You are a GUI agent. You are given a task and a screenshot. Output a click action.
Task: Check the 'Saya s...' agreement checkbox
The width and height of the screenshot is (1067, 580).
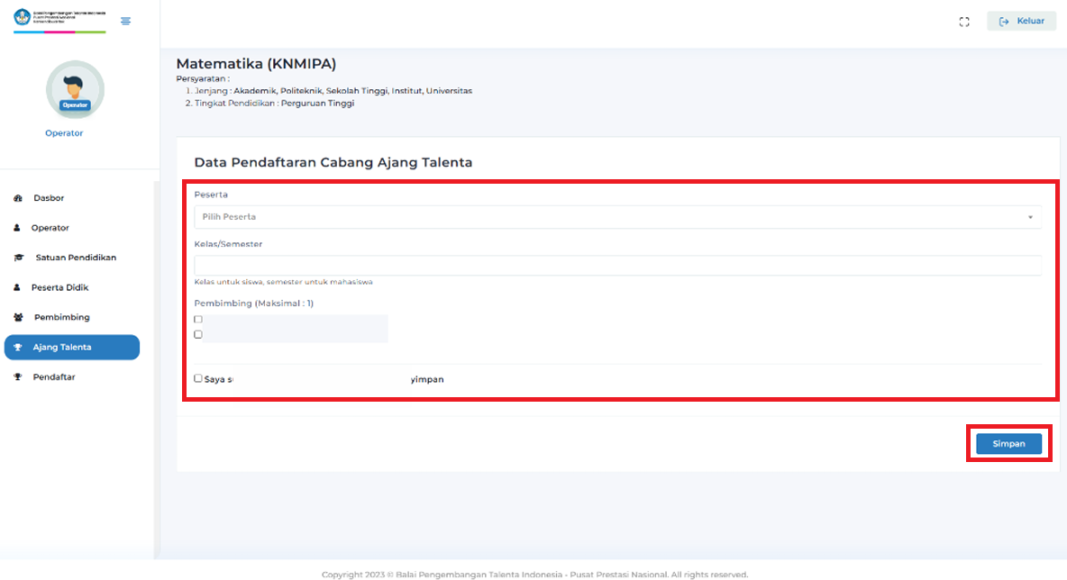198,379
